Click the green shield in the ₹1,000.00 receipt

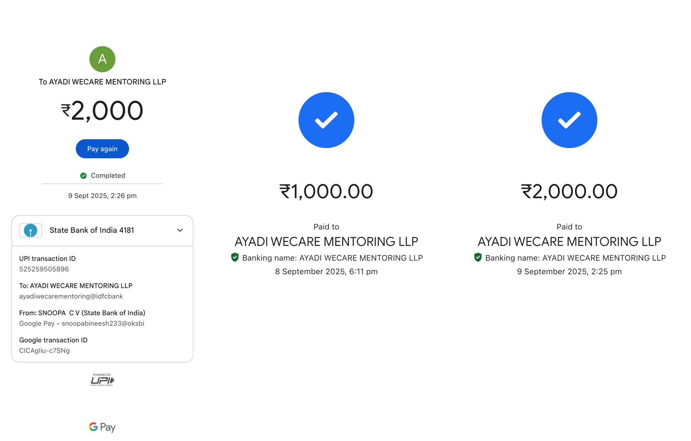[235, 257]
